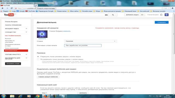
Task: Bookmark this page with the star icon
Action: [x=162, y=8]
